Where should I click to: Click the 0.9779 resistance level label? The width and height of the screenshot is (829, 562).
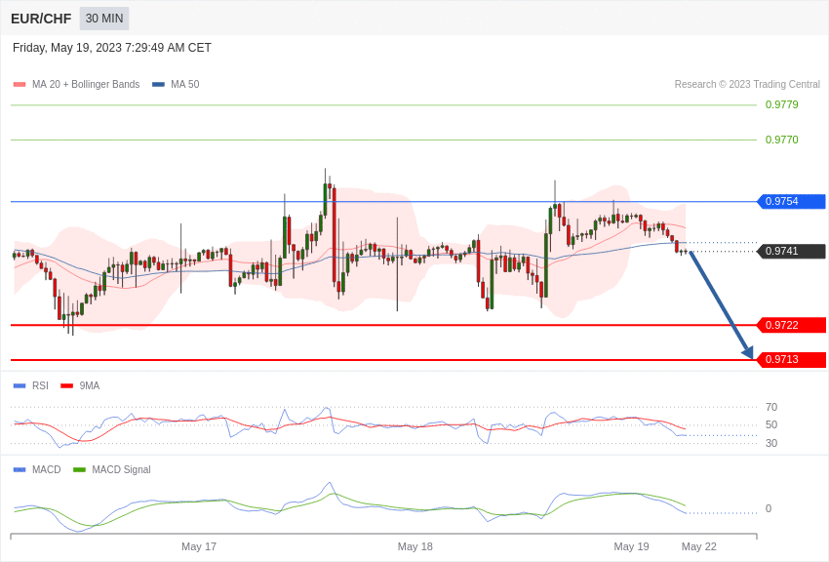point(781,104)
